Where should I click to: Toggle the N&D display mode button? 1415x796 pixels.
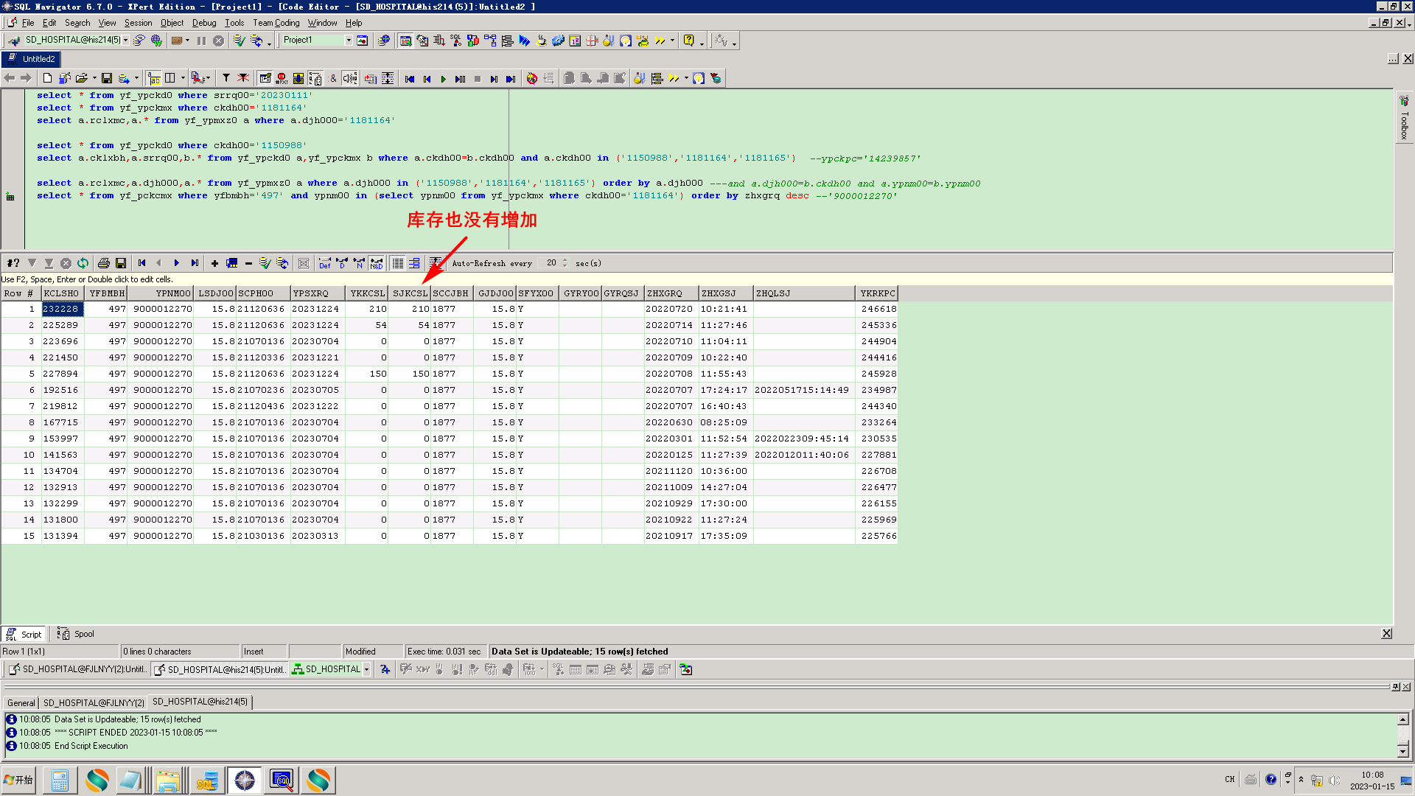click(x=377, y=263)
